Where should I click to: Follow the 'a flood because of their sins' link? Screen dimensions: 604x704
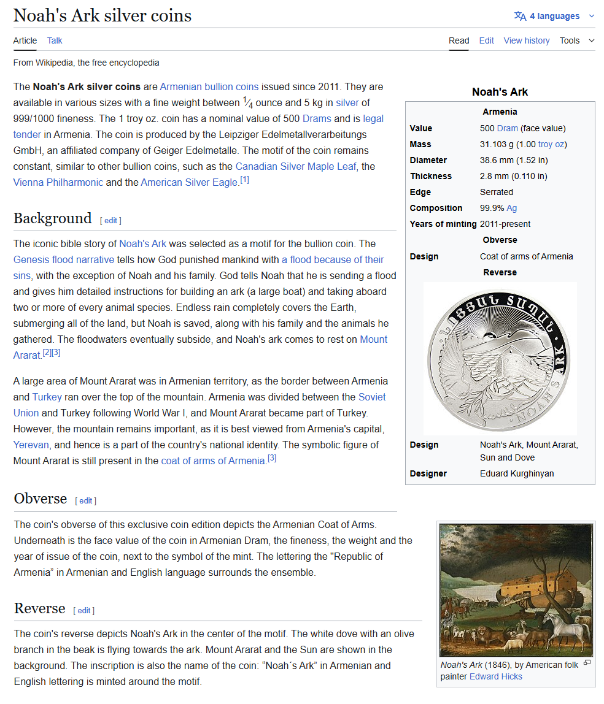(x=333, y=259)
